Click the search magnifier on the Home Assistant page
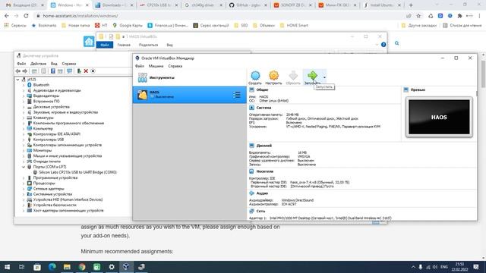Viewport: 486px width, 273px height. pyautogui.click(x=396, y=43)
